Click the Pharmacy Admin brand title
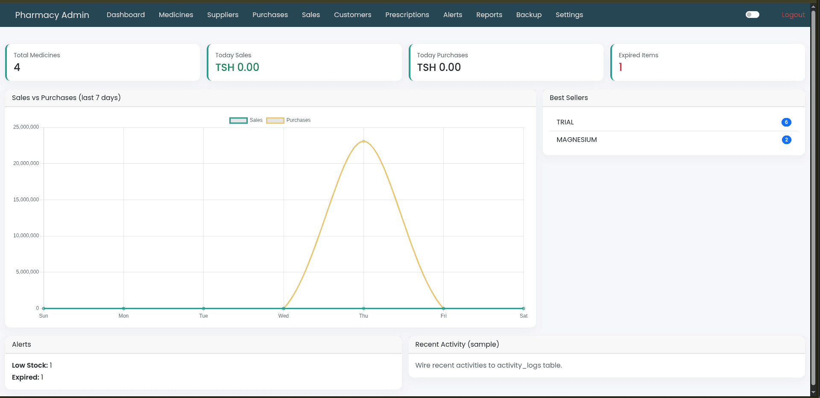The height and width of the screenshot is (398, 820). pos(52,15)
